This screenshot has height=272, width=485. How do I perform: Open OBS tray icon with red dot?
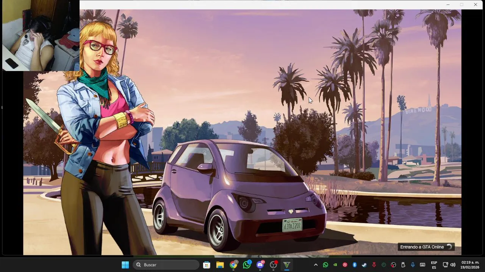394,265
